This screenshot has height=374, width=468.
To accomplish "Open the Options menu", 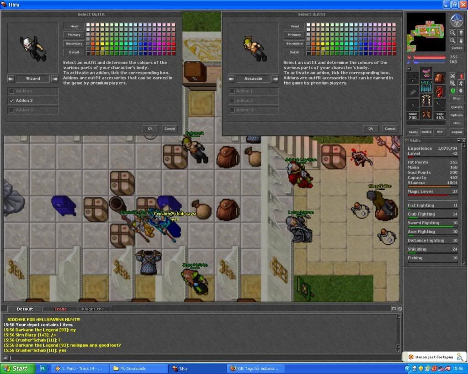I will pyautogui.click(x=457, y=116).
